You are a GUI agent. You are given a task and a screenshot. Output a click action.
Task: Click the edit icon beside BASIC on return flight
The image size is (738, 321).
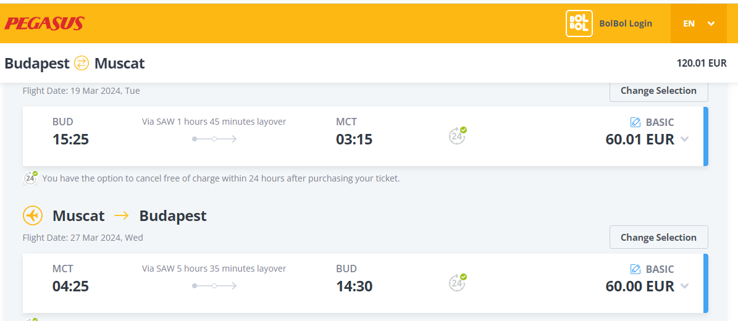pos(635,269)
